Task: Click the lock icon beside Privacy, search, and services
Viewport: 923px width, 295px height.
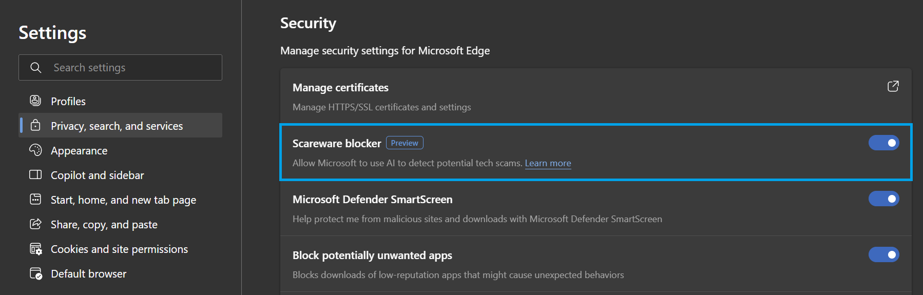Action: point(35,125)
